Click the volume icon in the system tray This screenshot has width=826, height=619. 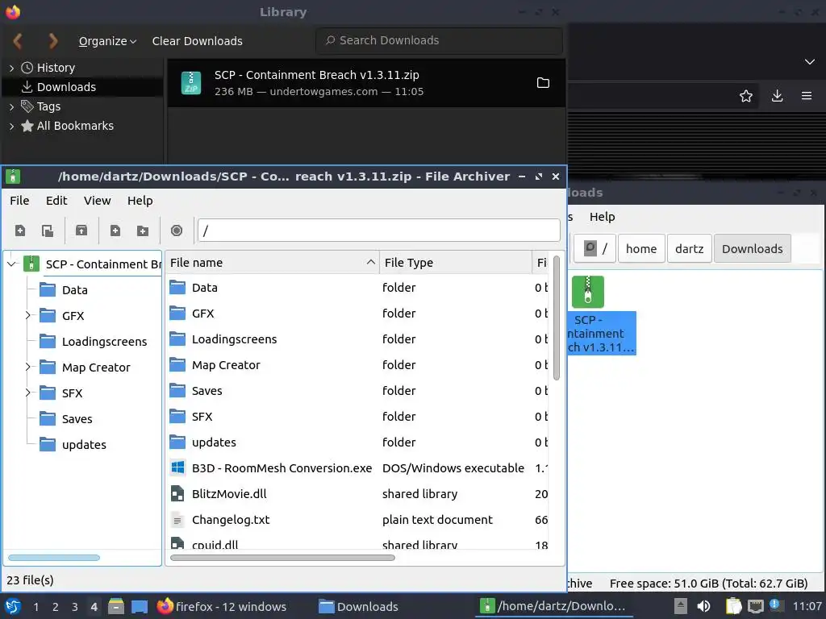(703, 606)
